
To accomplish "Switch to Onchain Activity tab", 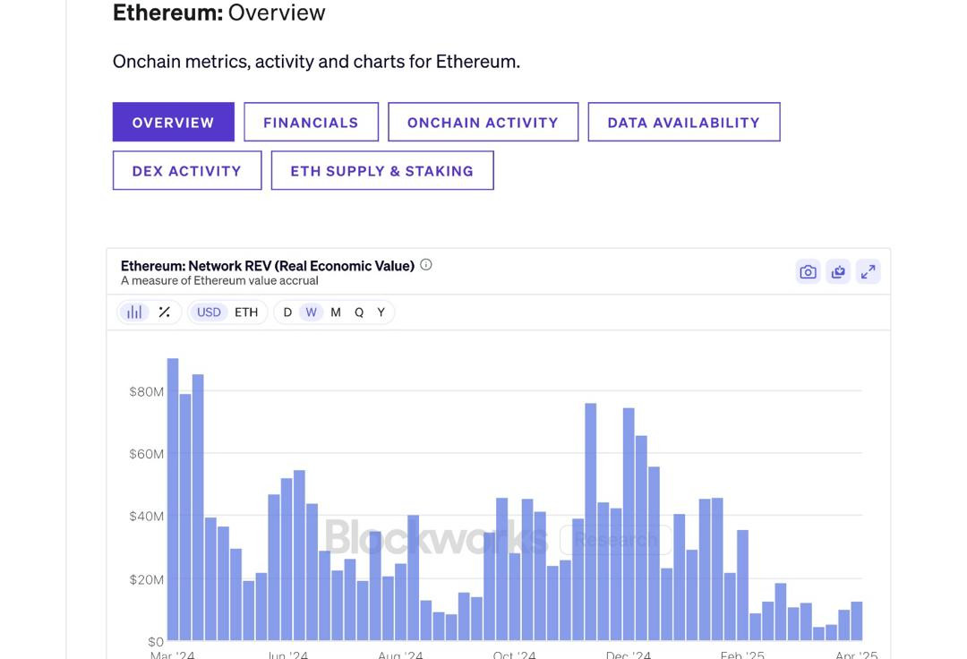I will pos(483,123).
